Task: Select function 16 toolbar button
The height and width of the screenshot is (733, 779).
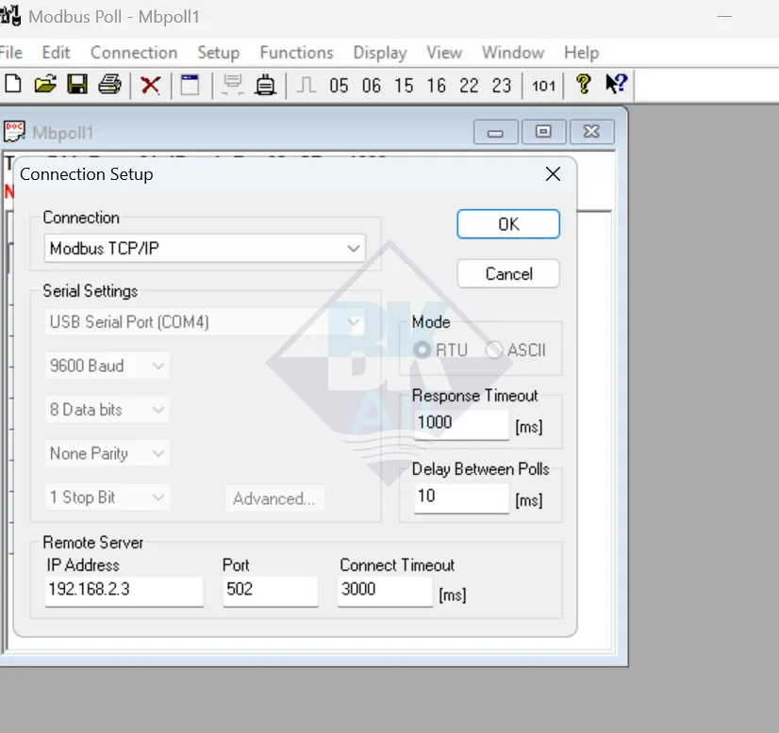Action: coord(437,86)
